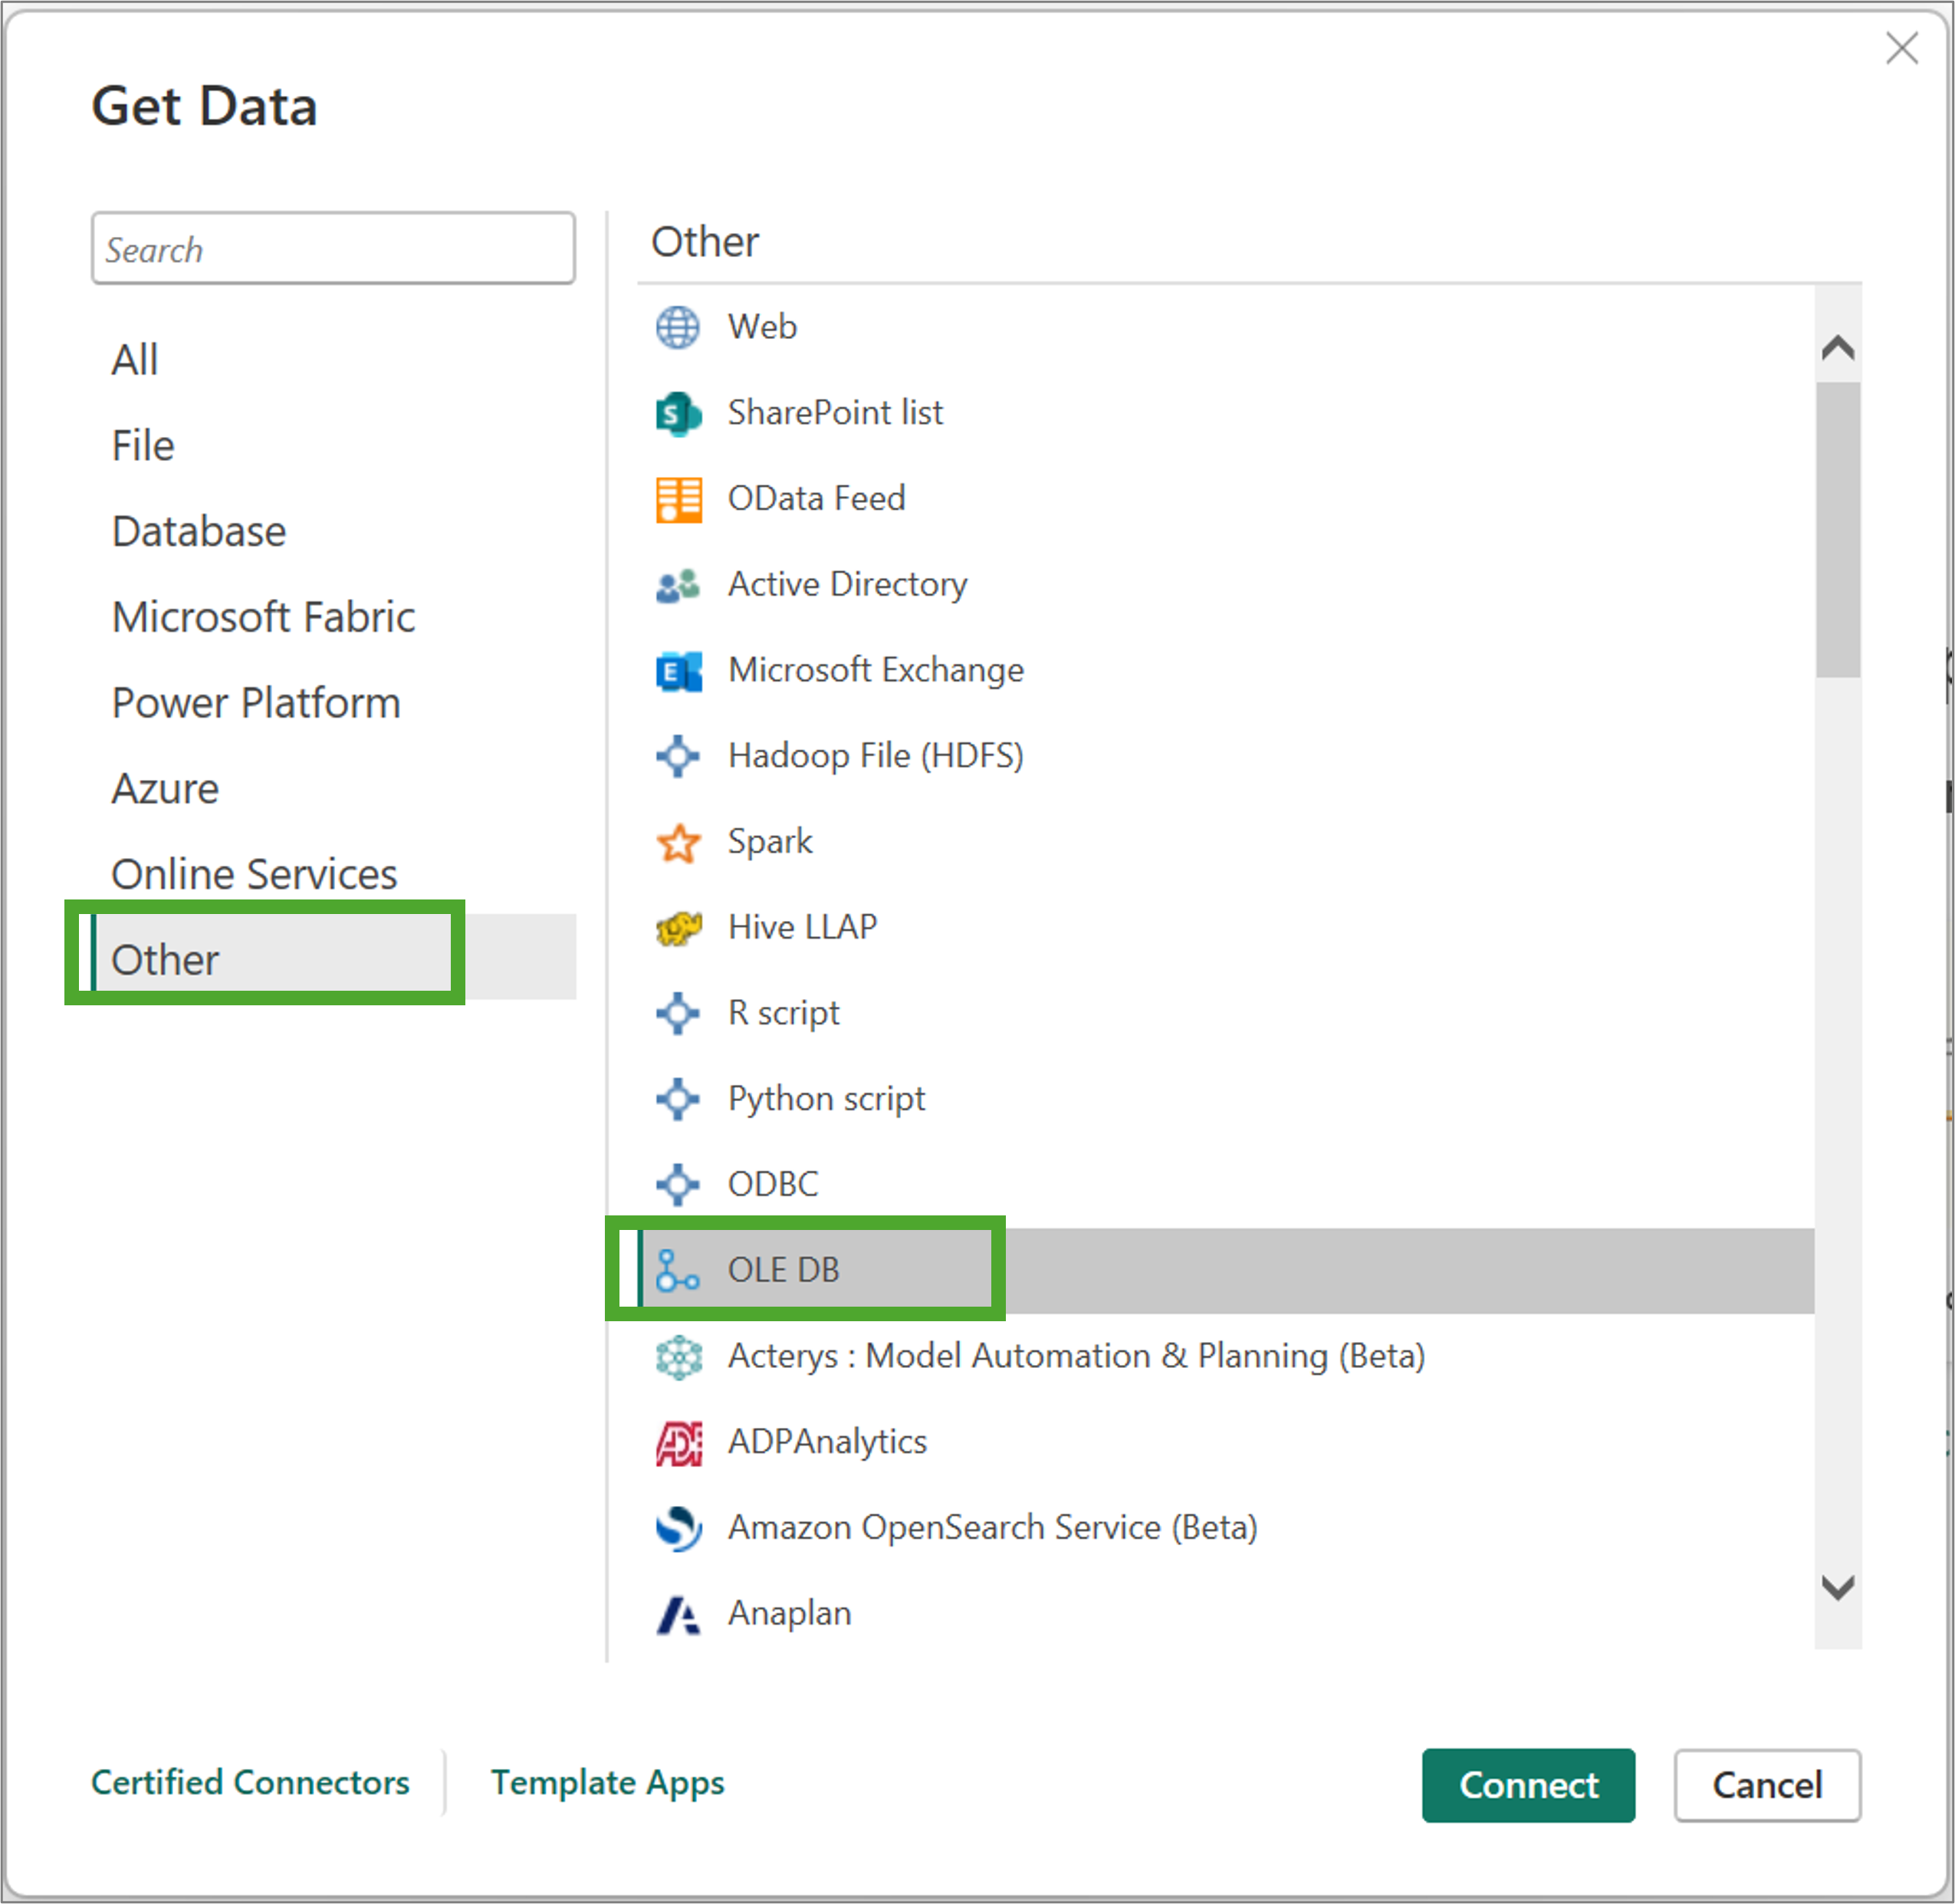Image resolution: width=1955 pixels, height=1904 pixels.
Task: Select the Database category
Action: 199,531
